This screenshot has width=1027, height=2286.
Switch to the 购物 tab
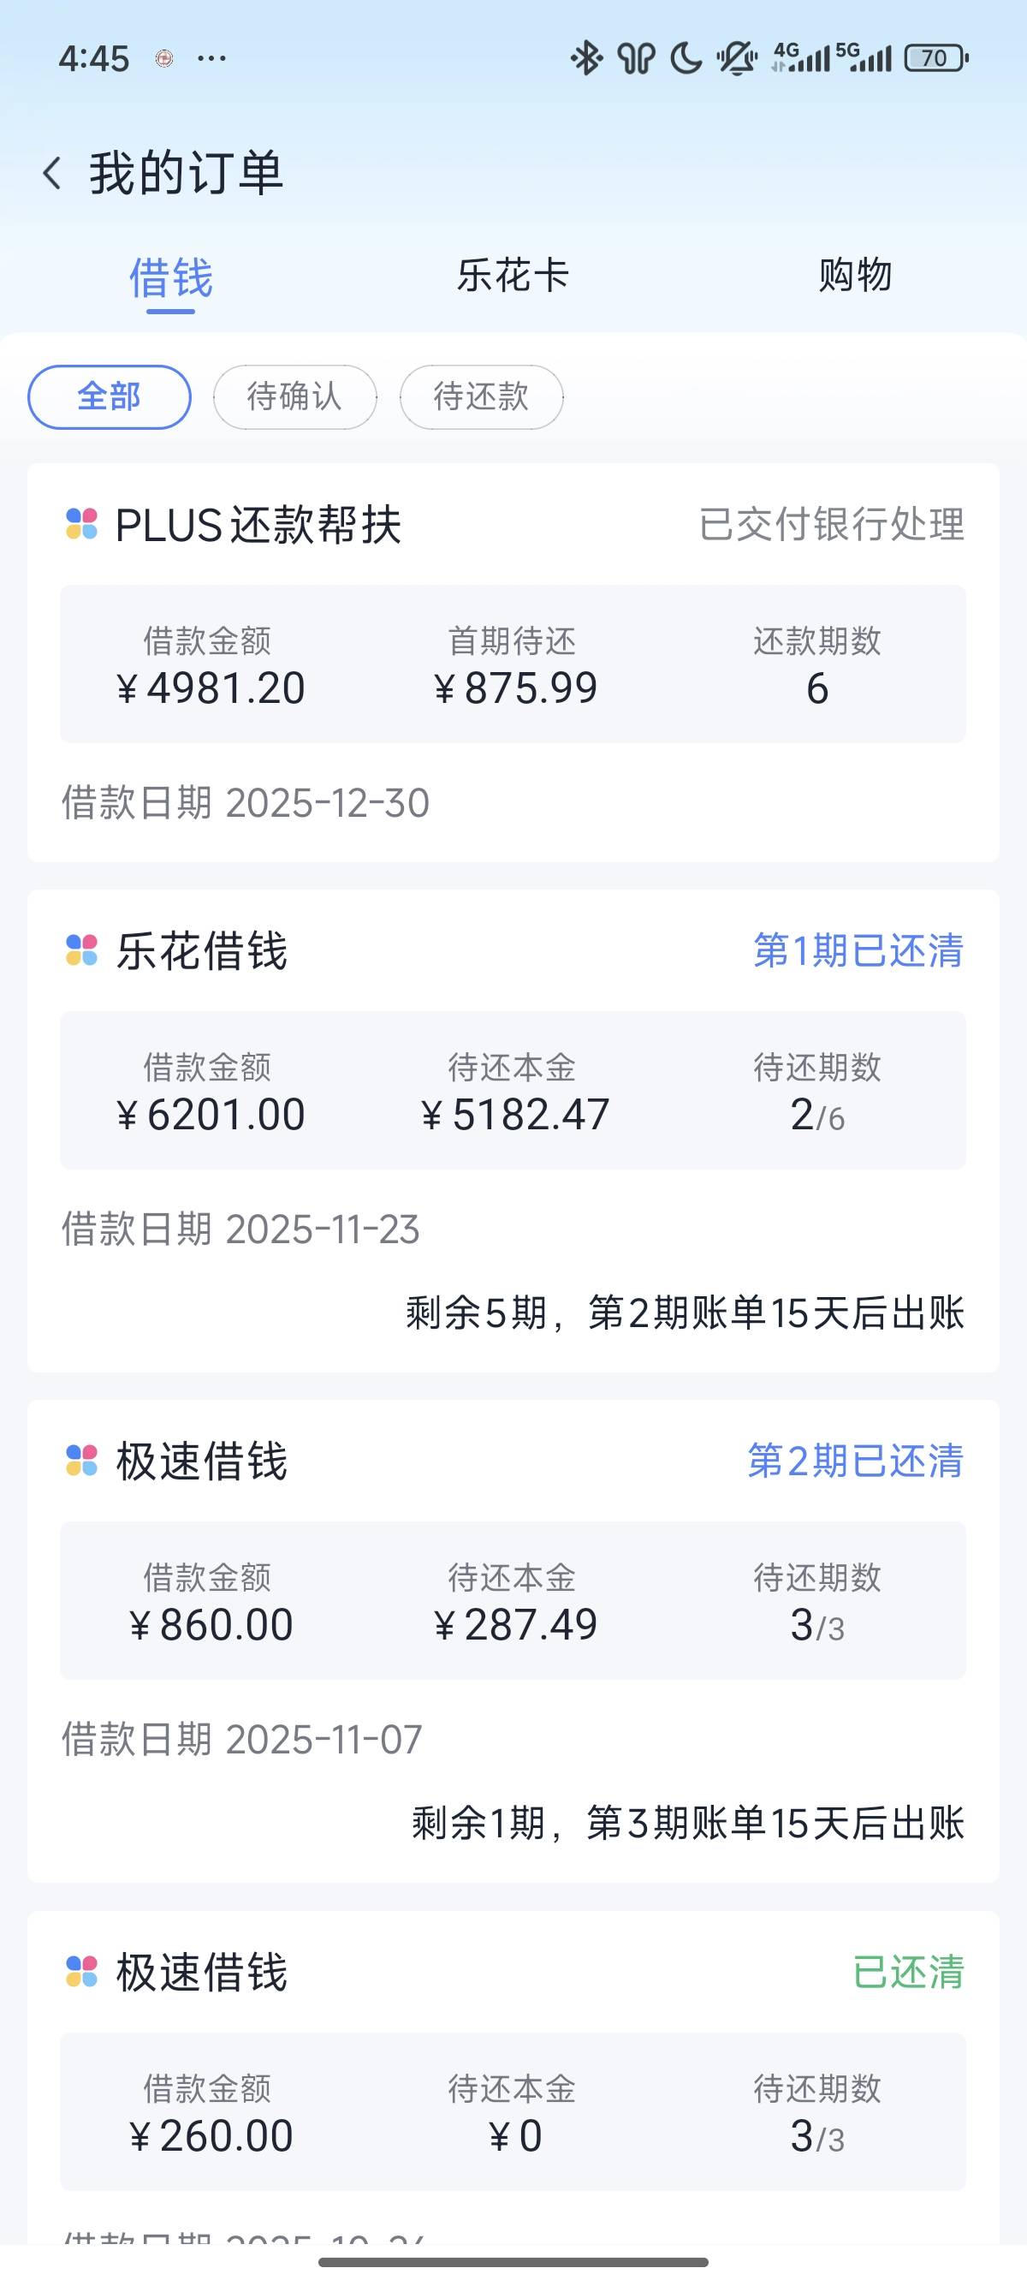tap(855, 275)
